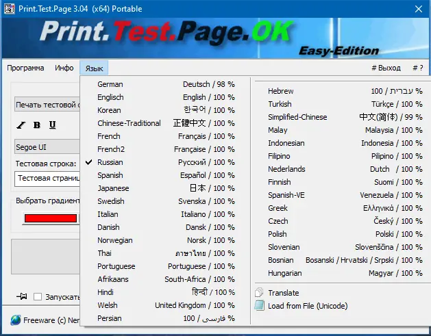The height and width of the screenshot is (336, 431).
Task: Choose Italian Italiano language
Action: coord(166,214)
